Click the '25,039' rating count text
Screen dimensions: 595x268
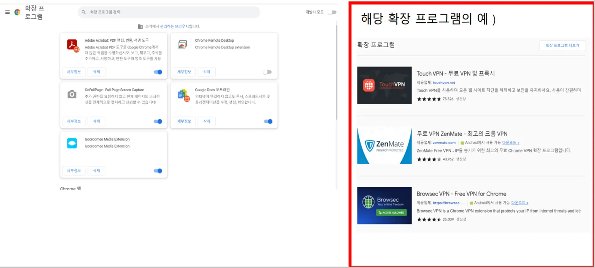pos(448,219)
